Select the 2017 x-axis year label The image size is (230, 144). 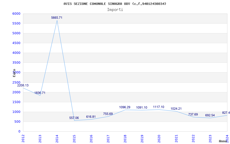pyautogui.click(x=108, y=139)
